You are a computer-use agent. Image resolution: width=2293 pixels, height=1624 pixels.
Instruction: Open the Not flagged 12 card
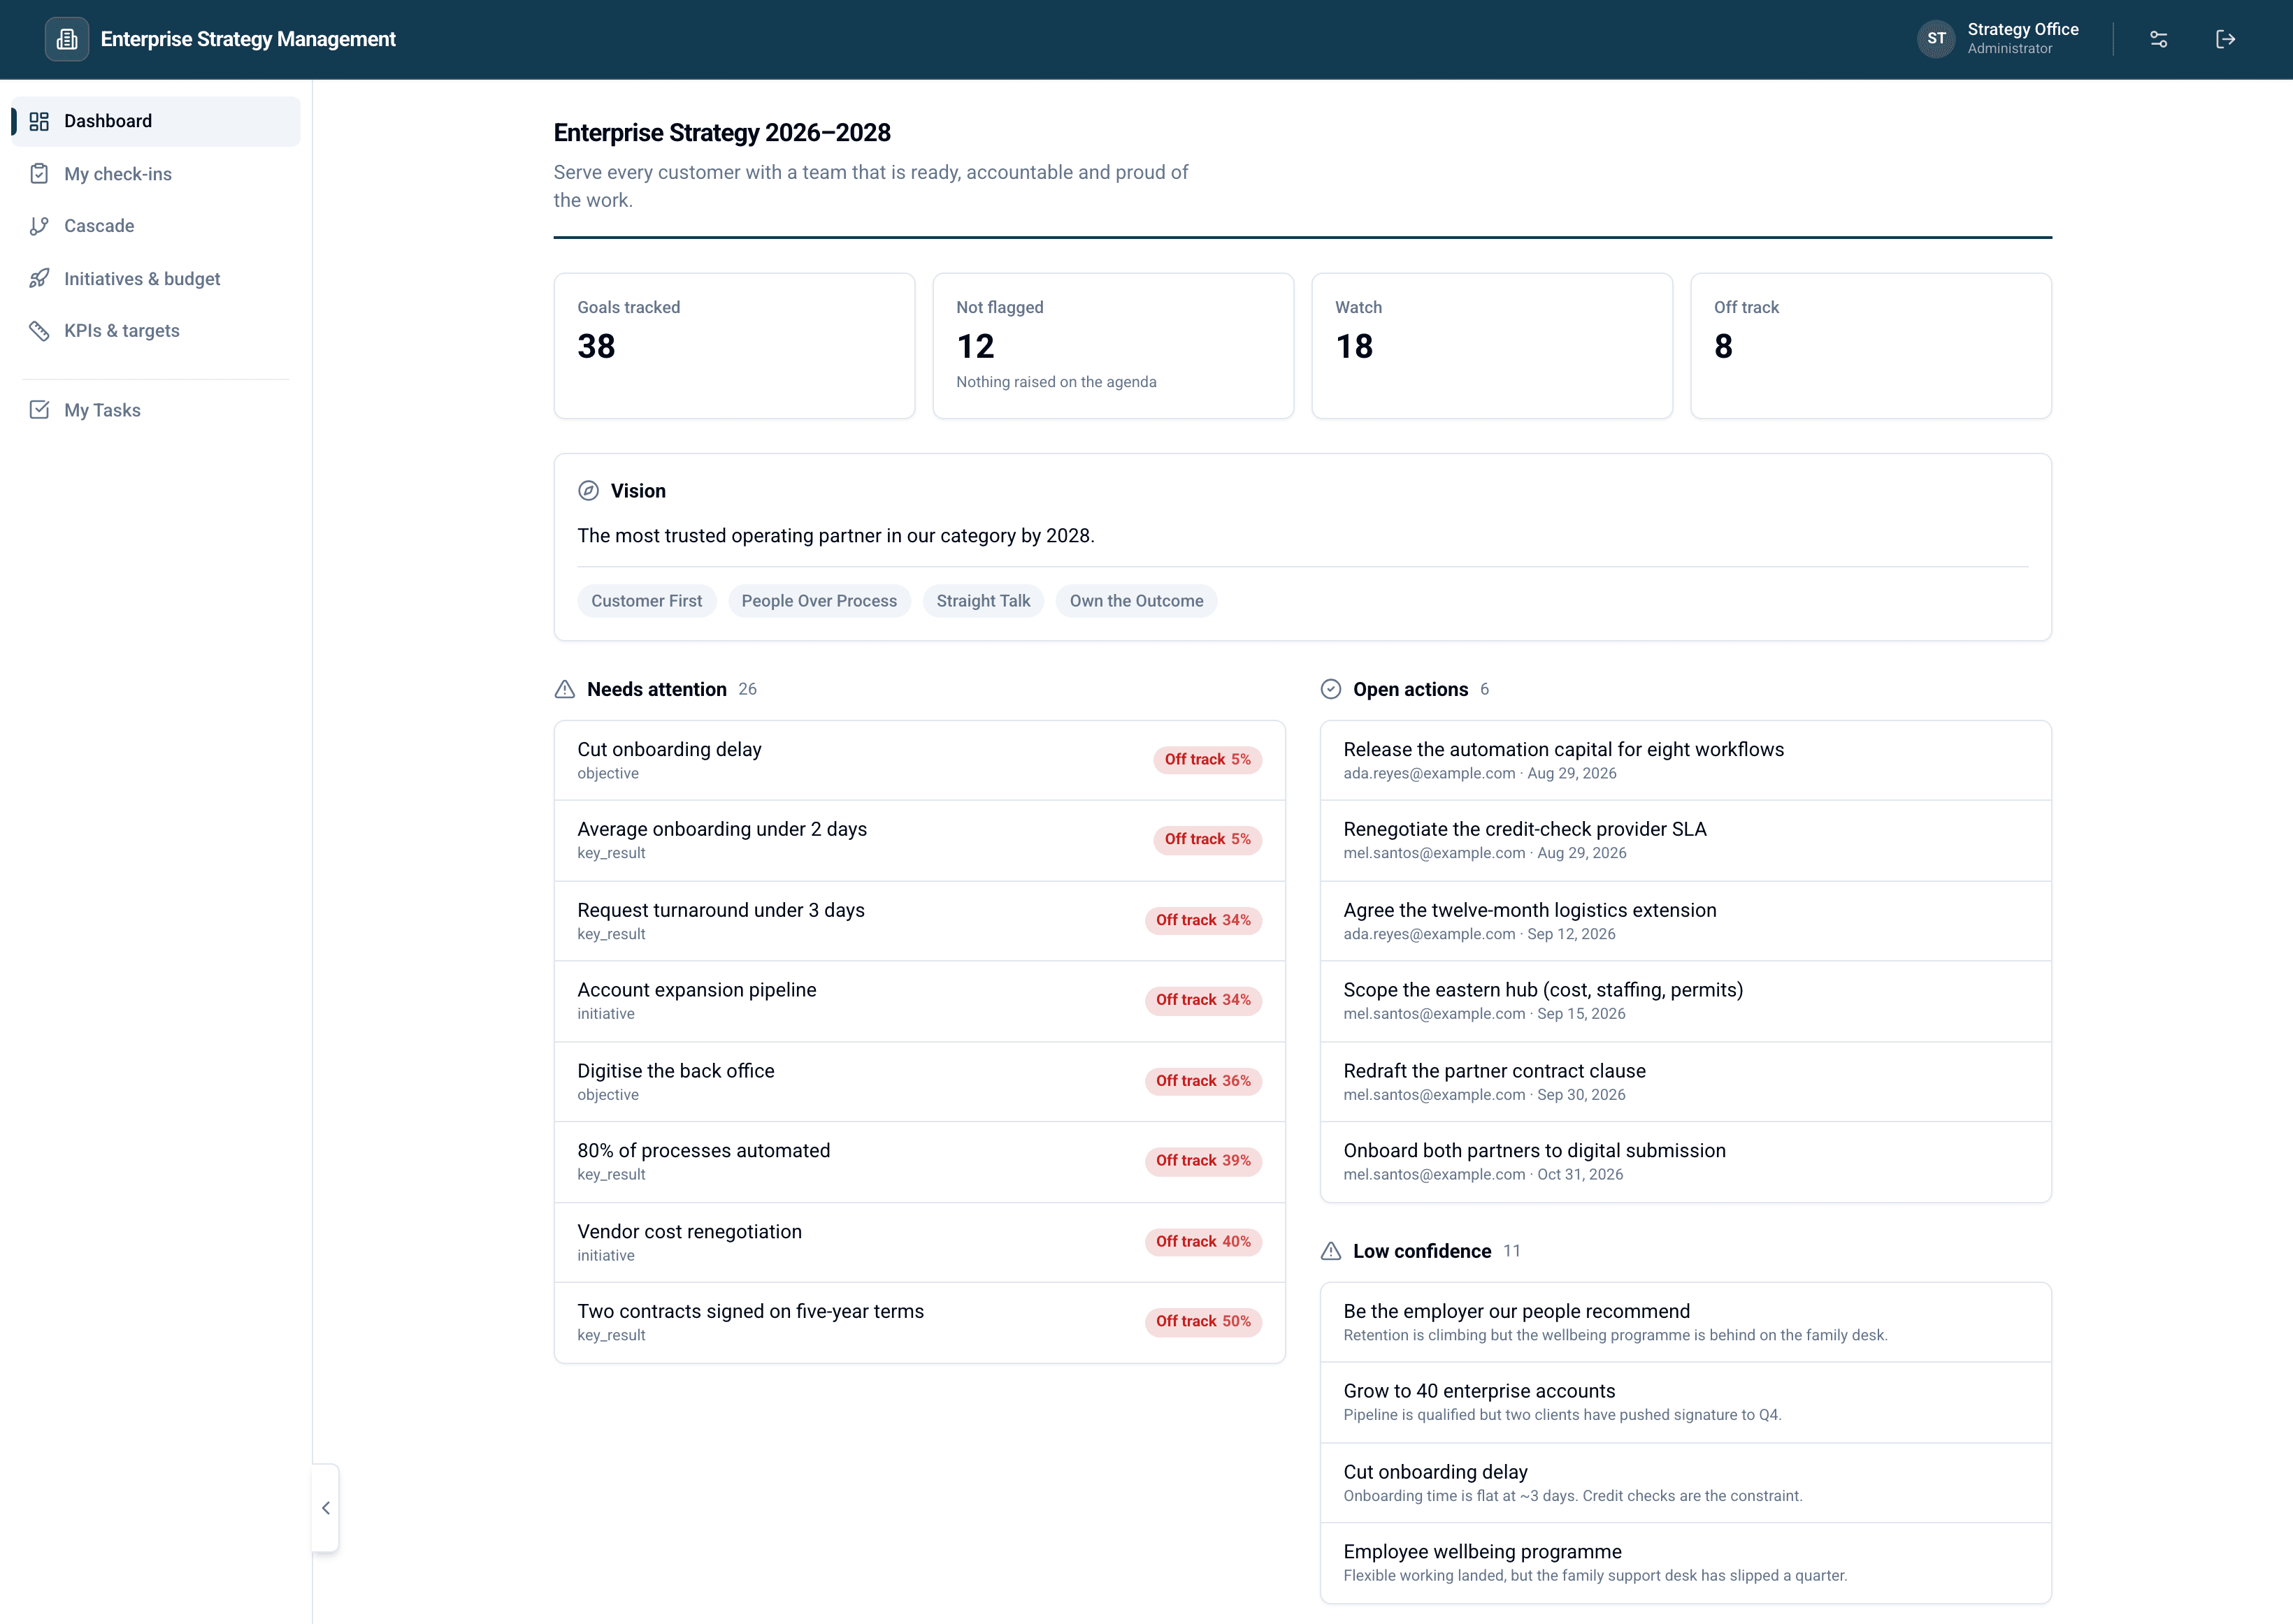pos(1114,346)
